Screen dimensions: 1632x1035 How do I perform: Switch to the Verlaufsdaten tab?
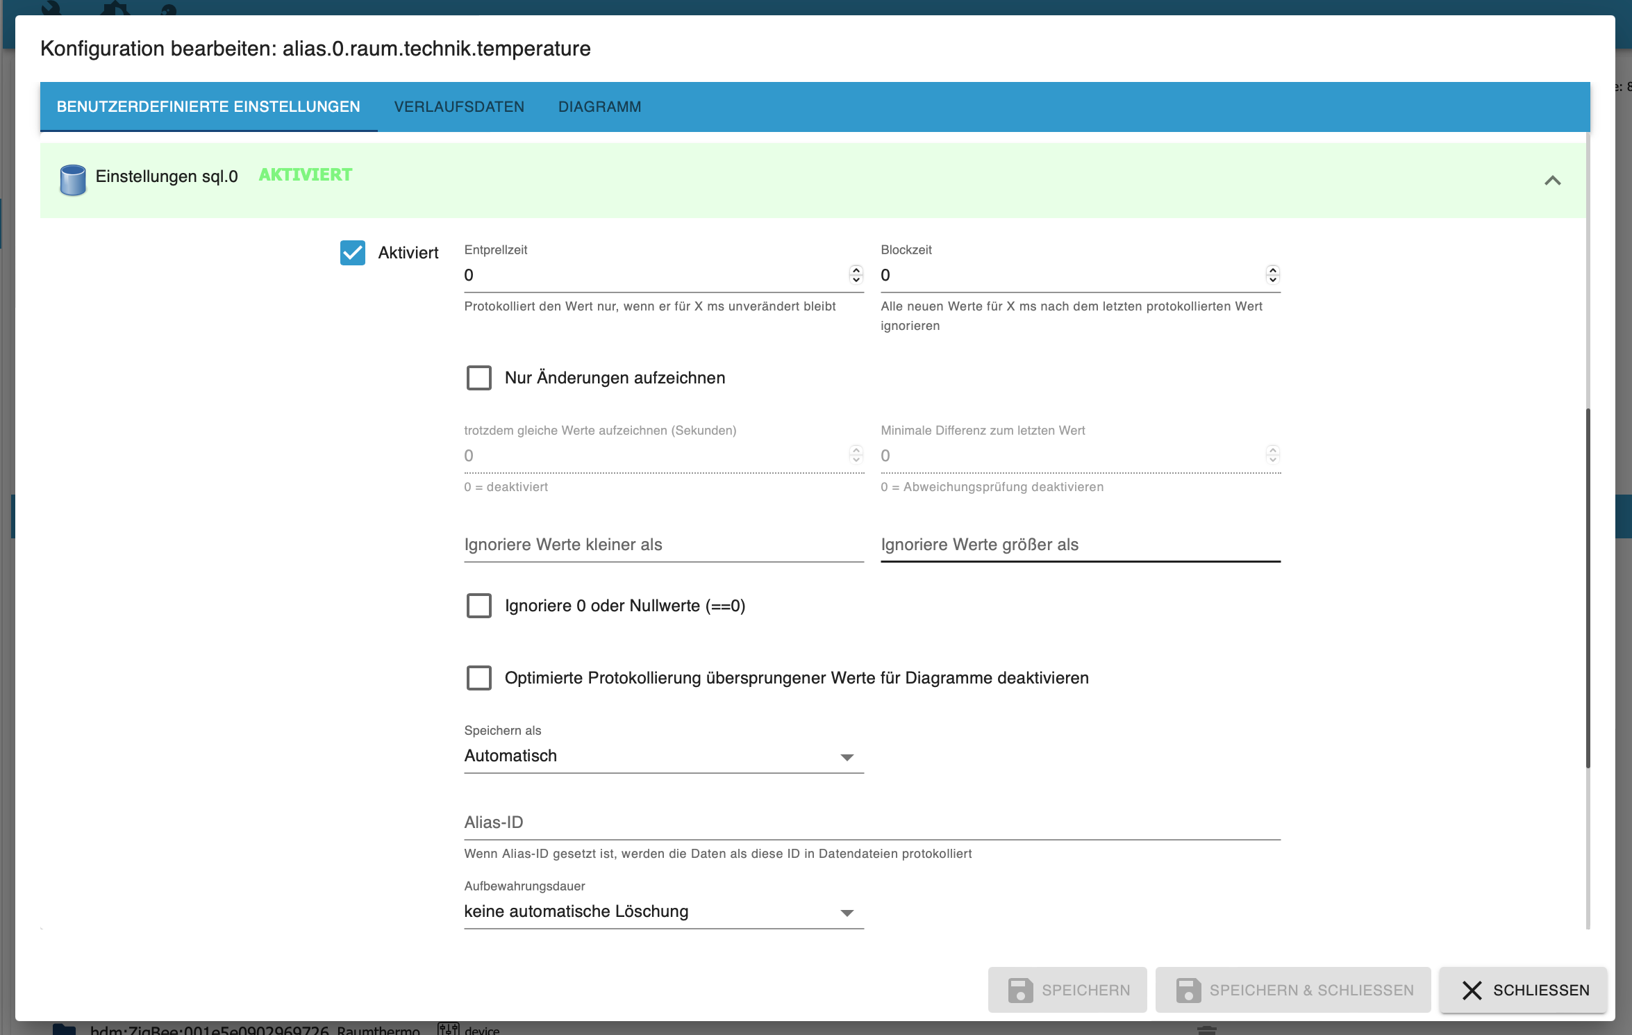point(459,107)
